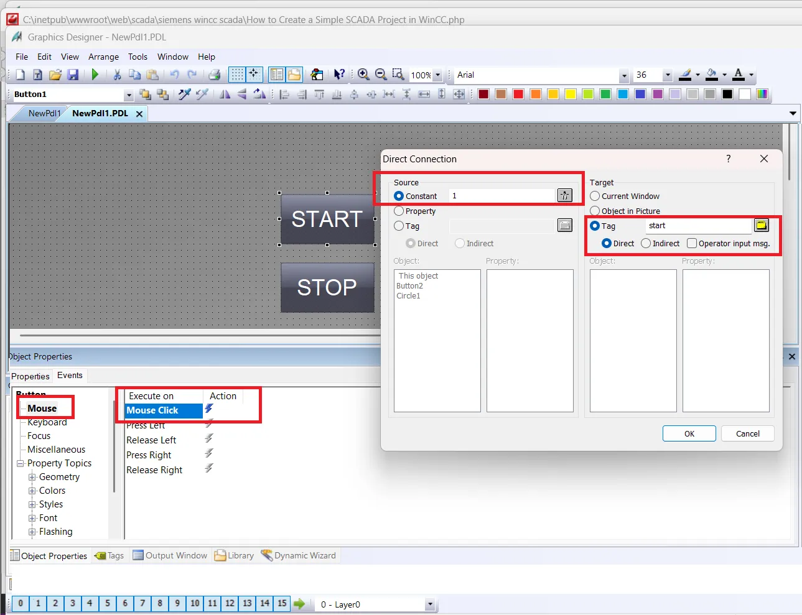Open the Arial font family dropdown
The width and height of the screenshot is (802, 615).
pos(624,75)
